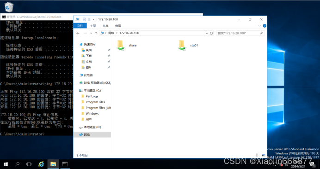
Task: Select 快速访问 in navigation pane
Action: point(90,44)
